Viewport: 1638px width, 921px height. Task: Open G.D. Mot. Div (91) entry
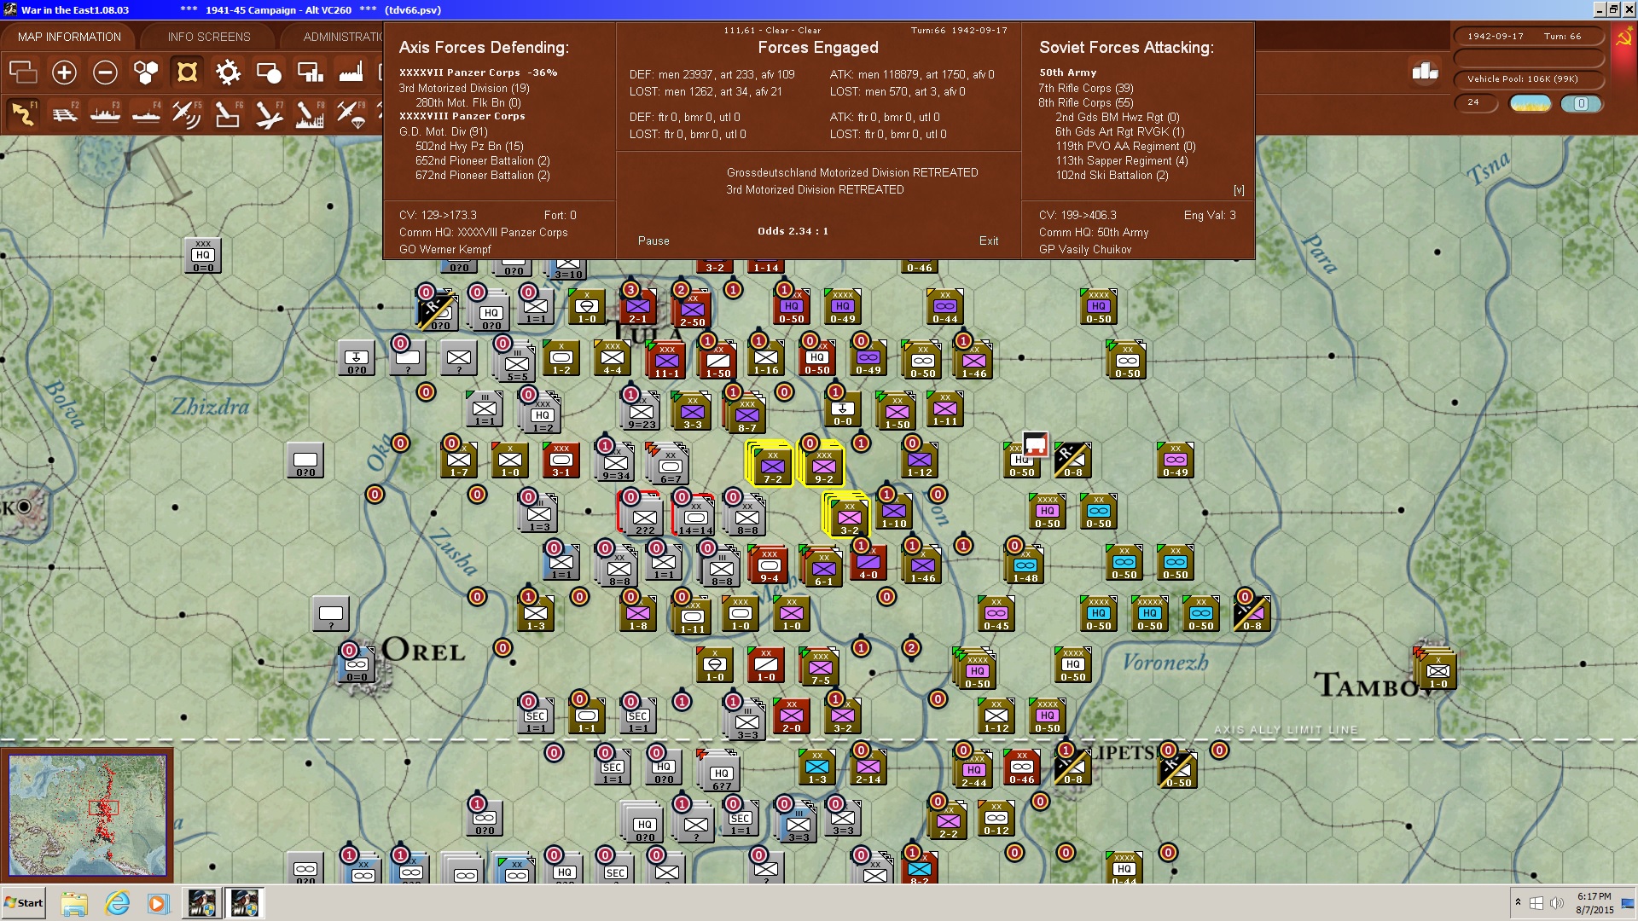point(443,131)
